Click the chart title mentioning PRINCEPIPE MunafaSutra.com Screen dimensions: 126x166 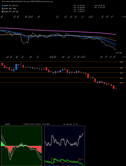[x=27, y=2]
